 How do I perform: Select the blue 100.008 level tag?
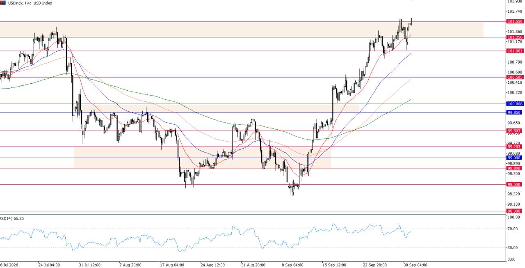pos(514,104)
